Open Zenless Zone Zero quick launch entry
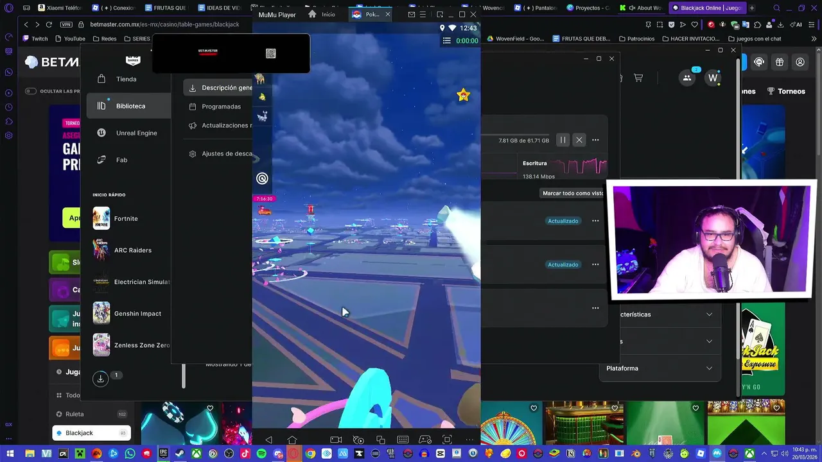 [131, 345]
